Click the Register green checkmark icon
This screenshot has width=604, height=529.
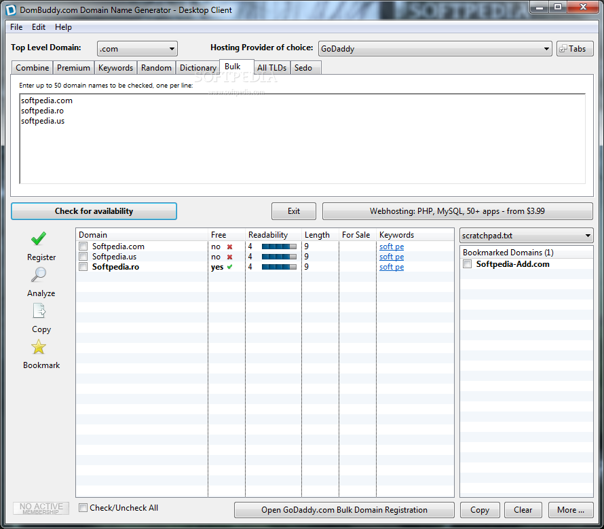[39, 238]
